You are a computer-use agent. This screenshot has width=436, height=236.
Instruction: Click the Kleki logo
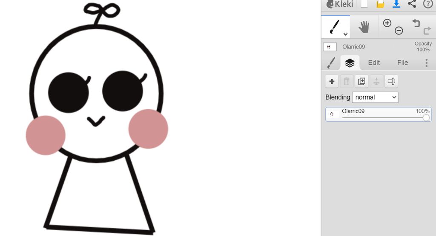[339, 4]
